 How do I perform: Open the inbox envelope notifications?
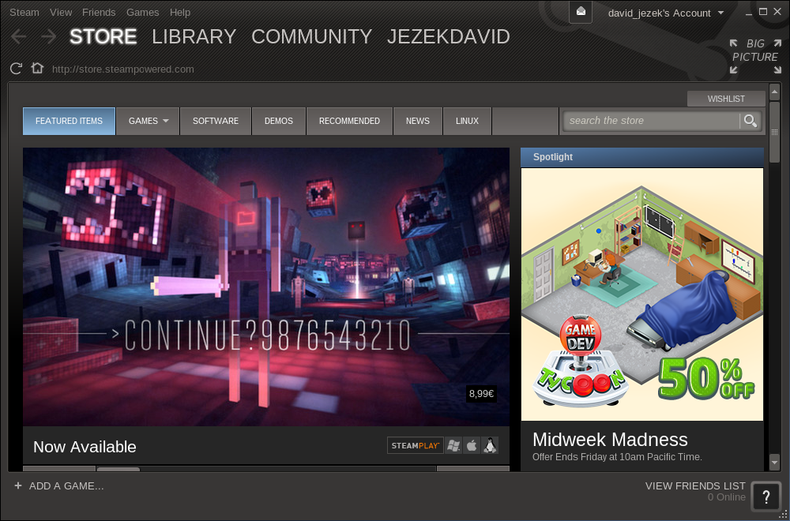[x=581, y=12]
